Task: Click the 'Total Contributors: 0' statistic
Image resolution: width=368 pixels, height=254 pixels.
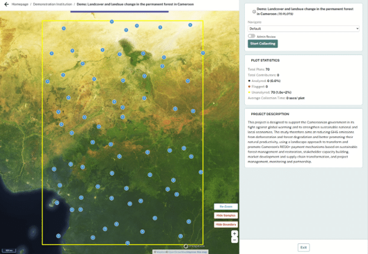Action: pyautogui.click(x=264, y=75)
